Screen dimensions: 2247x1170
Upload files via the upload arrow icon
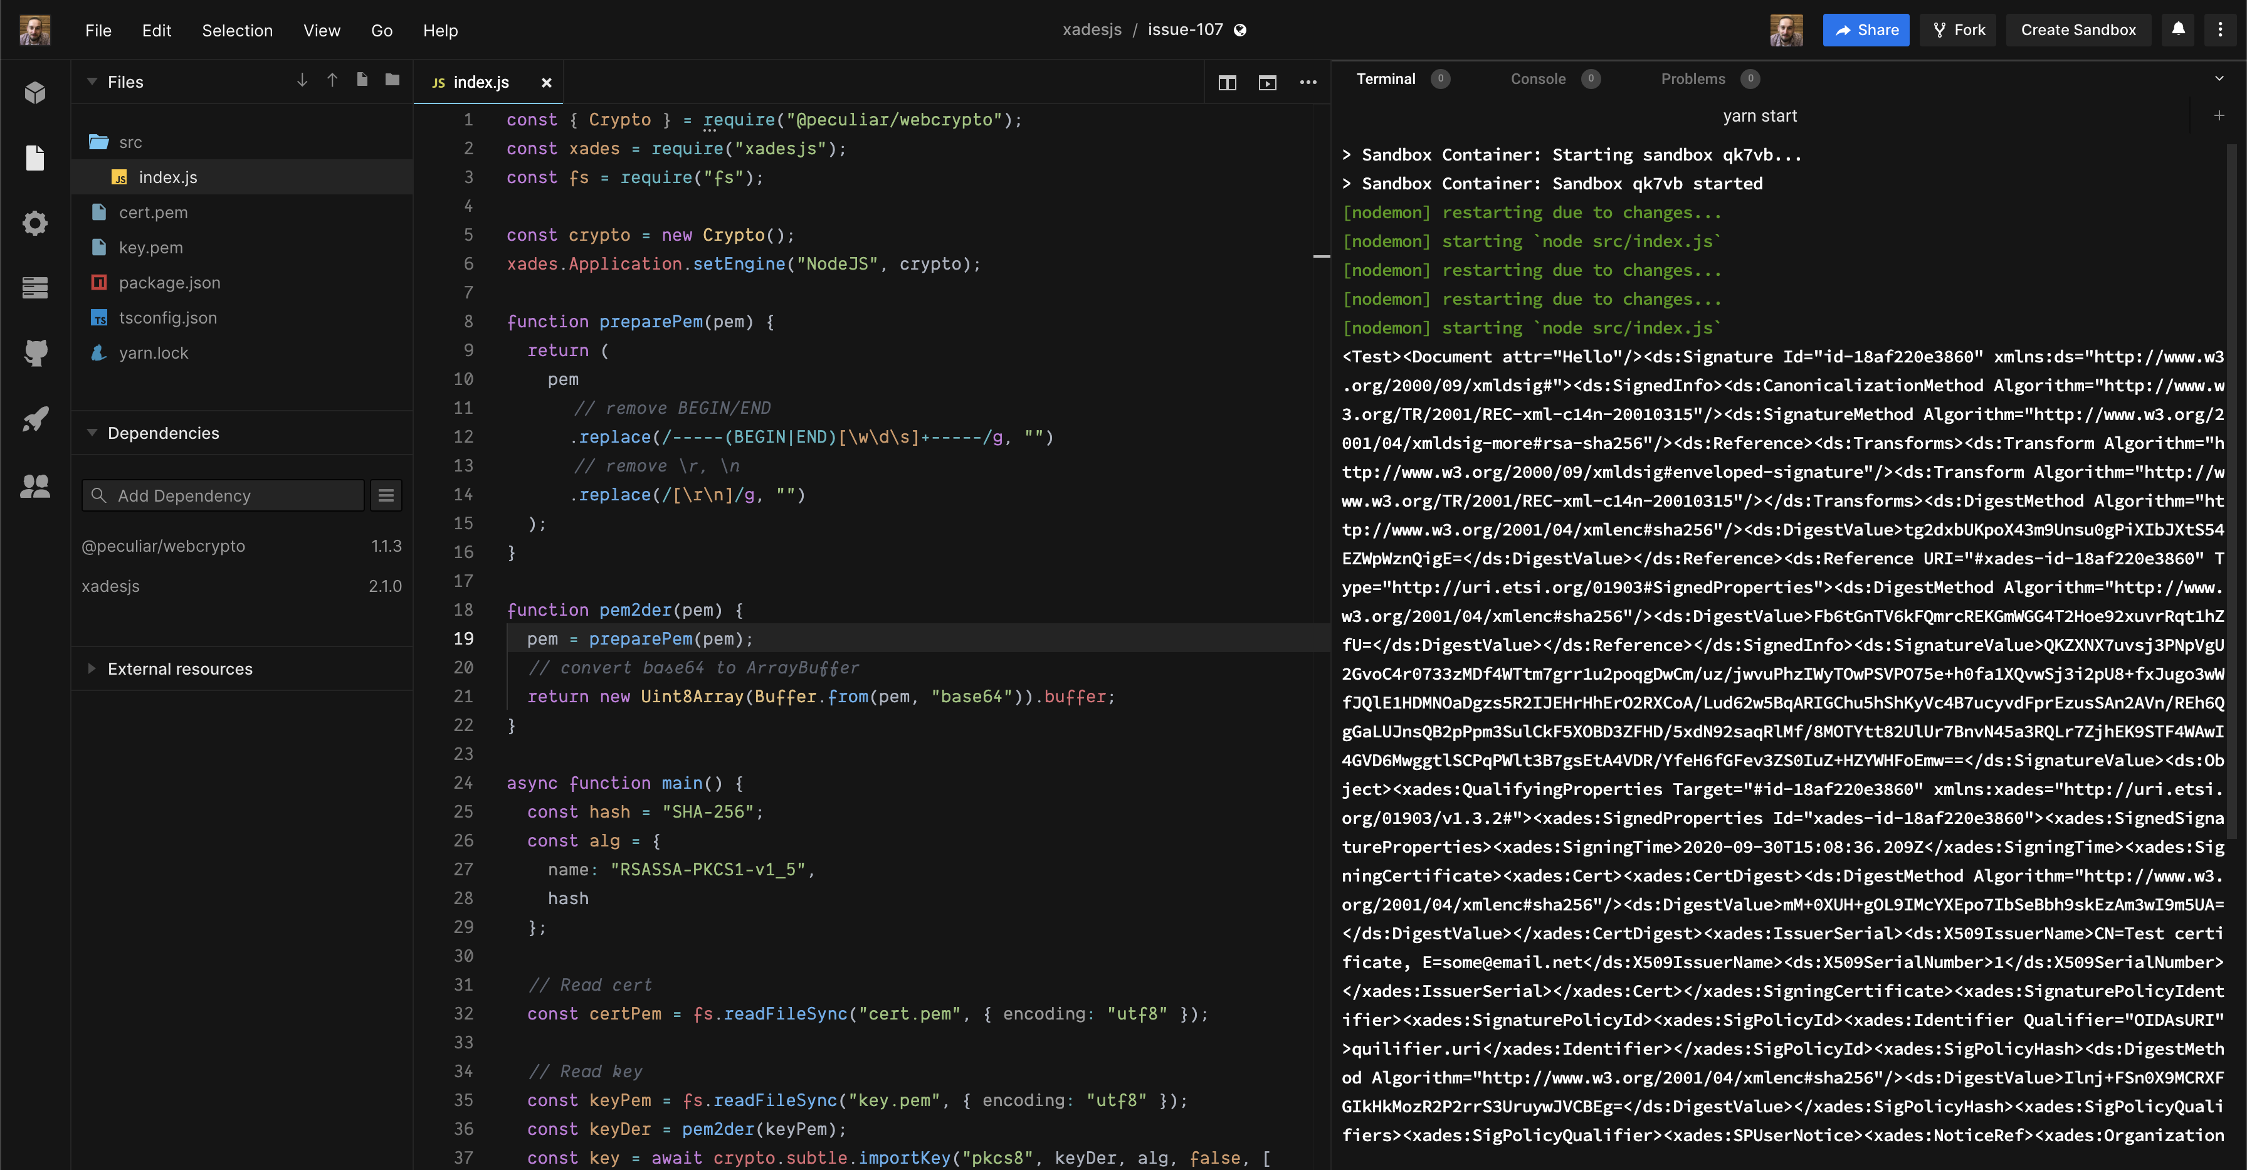pyautogui.click(x=332, y=80)
